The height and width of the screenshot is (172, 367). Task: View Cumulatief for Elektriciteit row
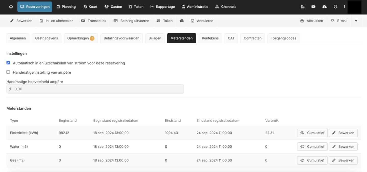point(312,133)
